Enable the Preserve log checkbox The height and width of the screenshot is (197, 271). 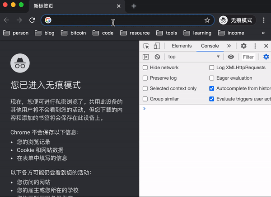pos(145,78)
